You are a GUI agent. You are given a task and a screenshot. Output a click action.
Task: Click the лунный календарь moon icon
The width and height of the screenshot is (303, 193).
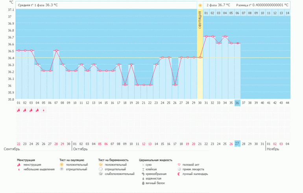pos(180,174)
